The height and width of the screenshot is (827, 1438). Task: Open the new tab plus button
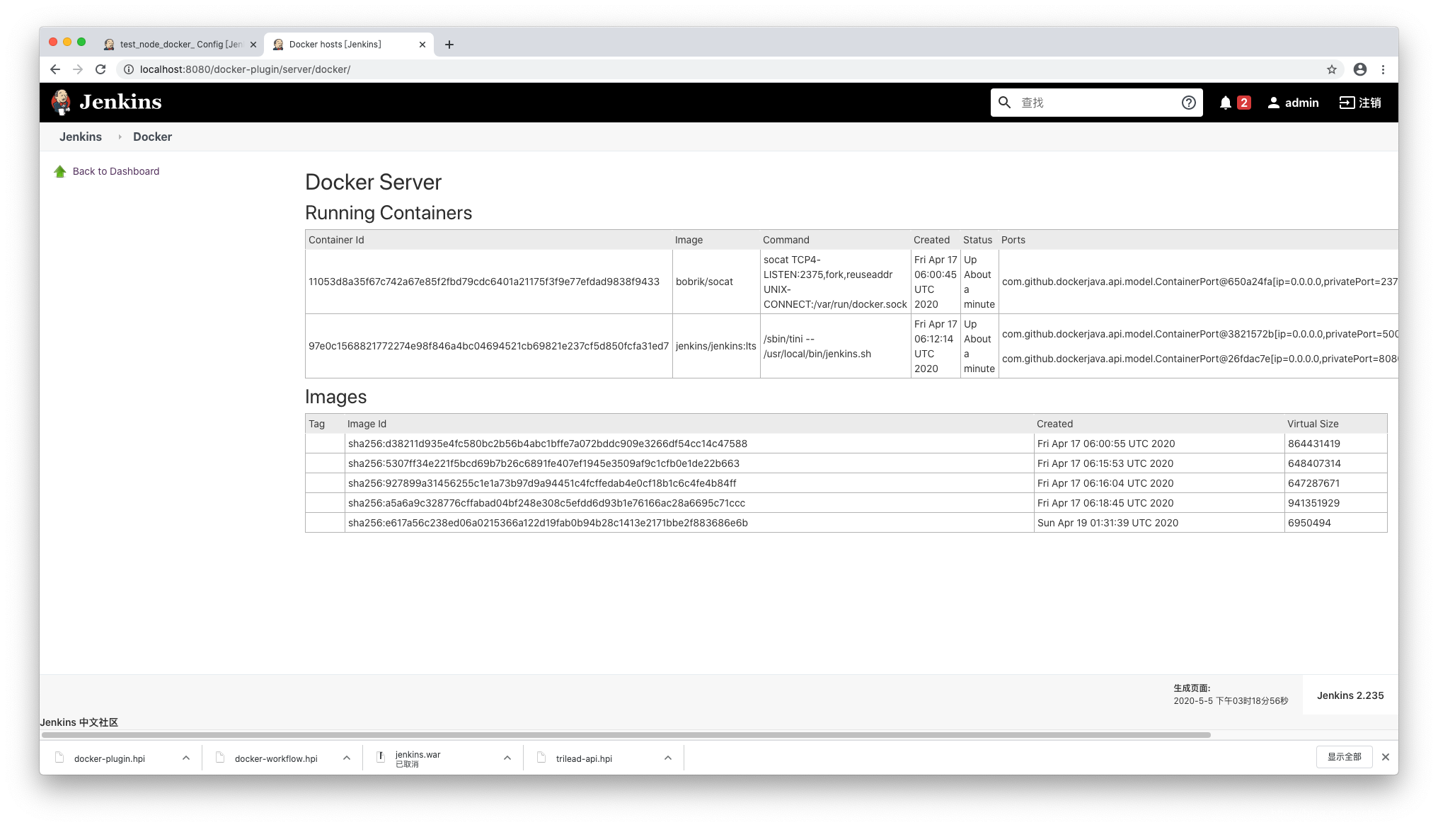(x=449, y=45)
